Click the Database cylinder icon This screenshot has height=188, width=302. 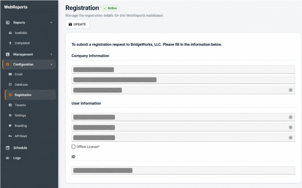10,84
